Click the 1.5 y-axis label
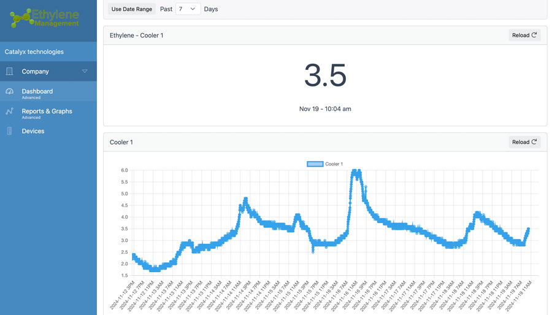The width and height of the screenshot is (552, 315). click(x=125, y=276)
